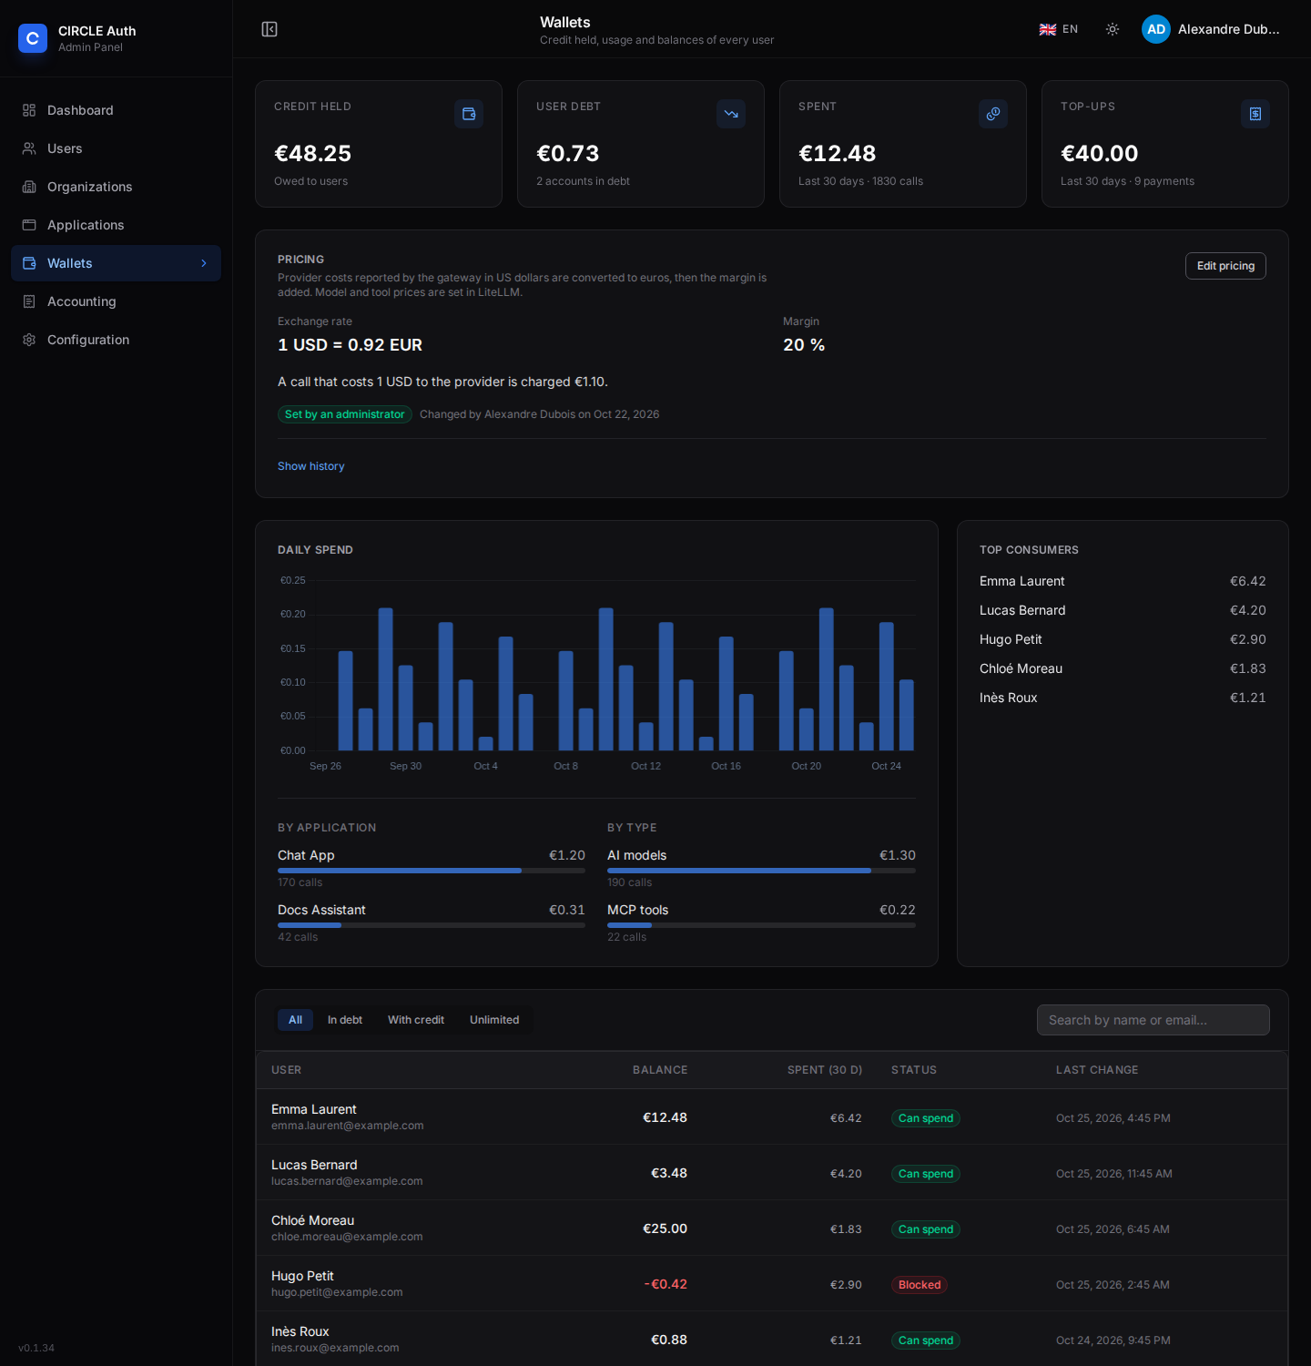Image resolution: width=1311 pixels, height=1366 pixels.
Task: Click the Users people icon
Action: click(29, 148)
